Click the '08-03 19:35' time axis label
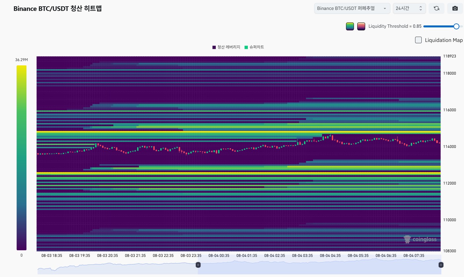 (80, 256)
